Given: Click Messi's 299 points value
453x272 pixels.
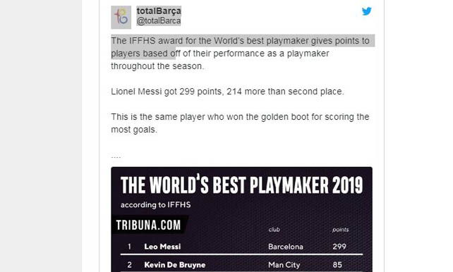Looking at the screenshot, I should [x=339, y=247].
